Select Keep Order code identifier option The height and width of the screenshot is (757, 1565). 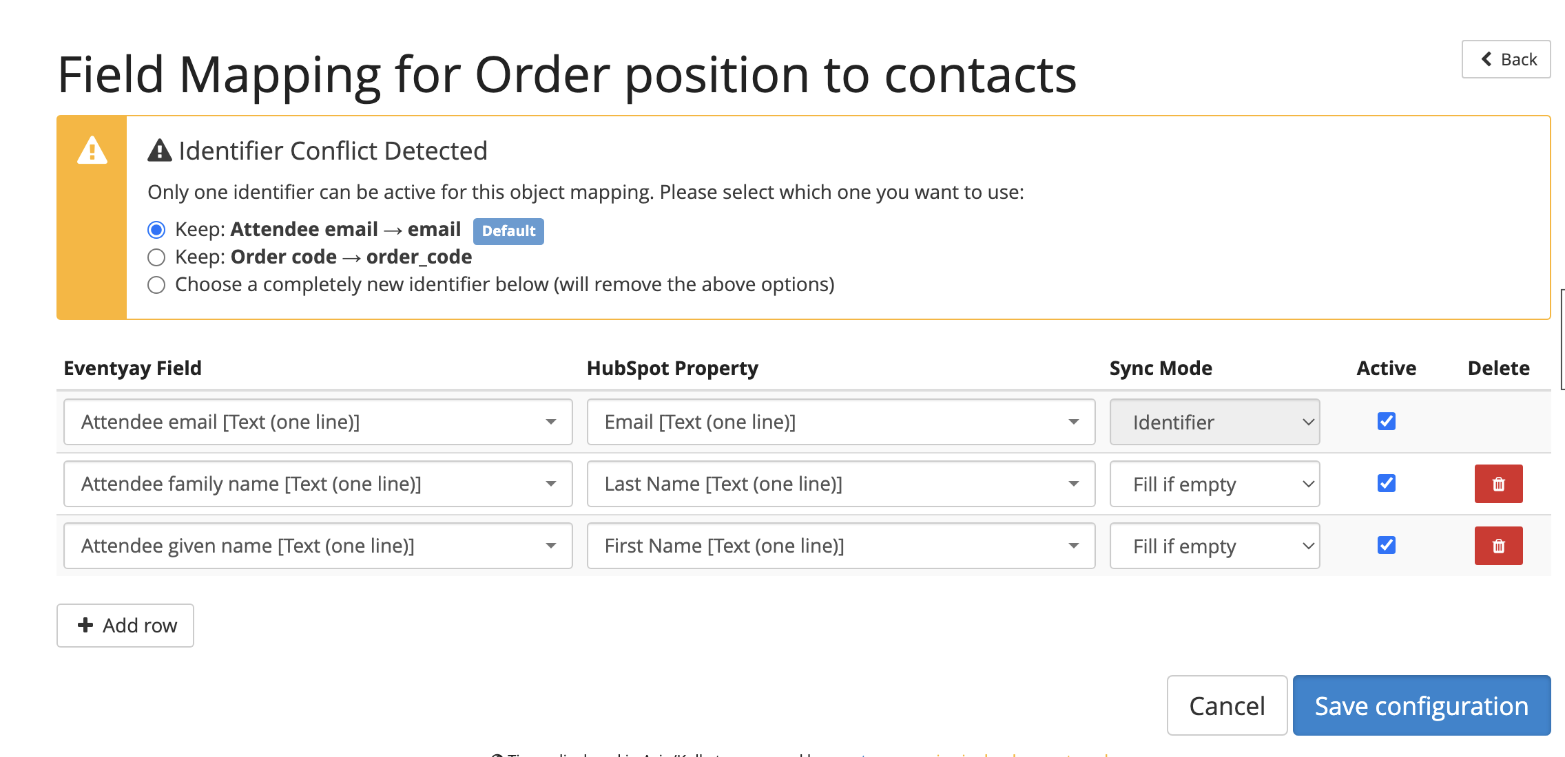pyautogui.click(x=156, y=257)
